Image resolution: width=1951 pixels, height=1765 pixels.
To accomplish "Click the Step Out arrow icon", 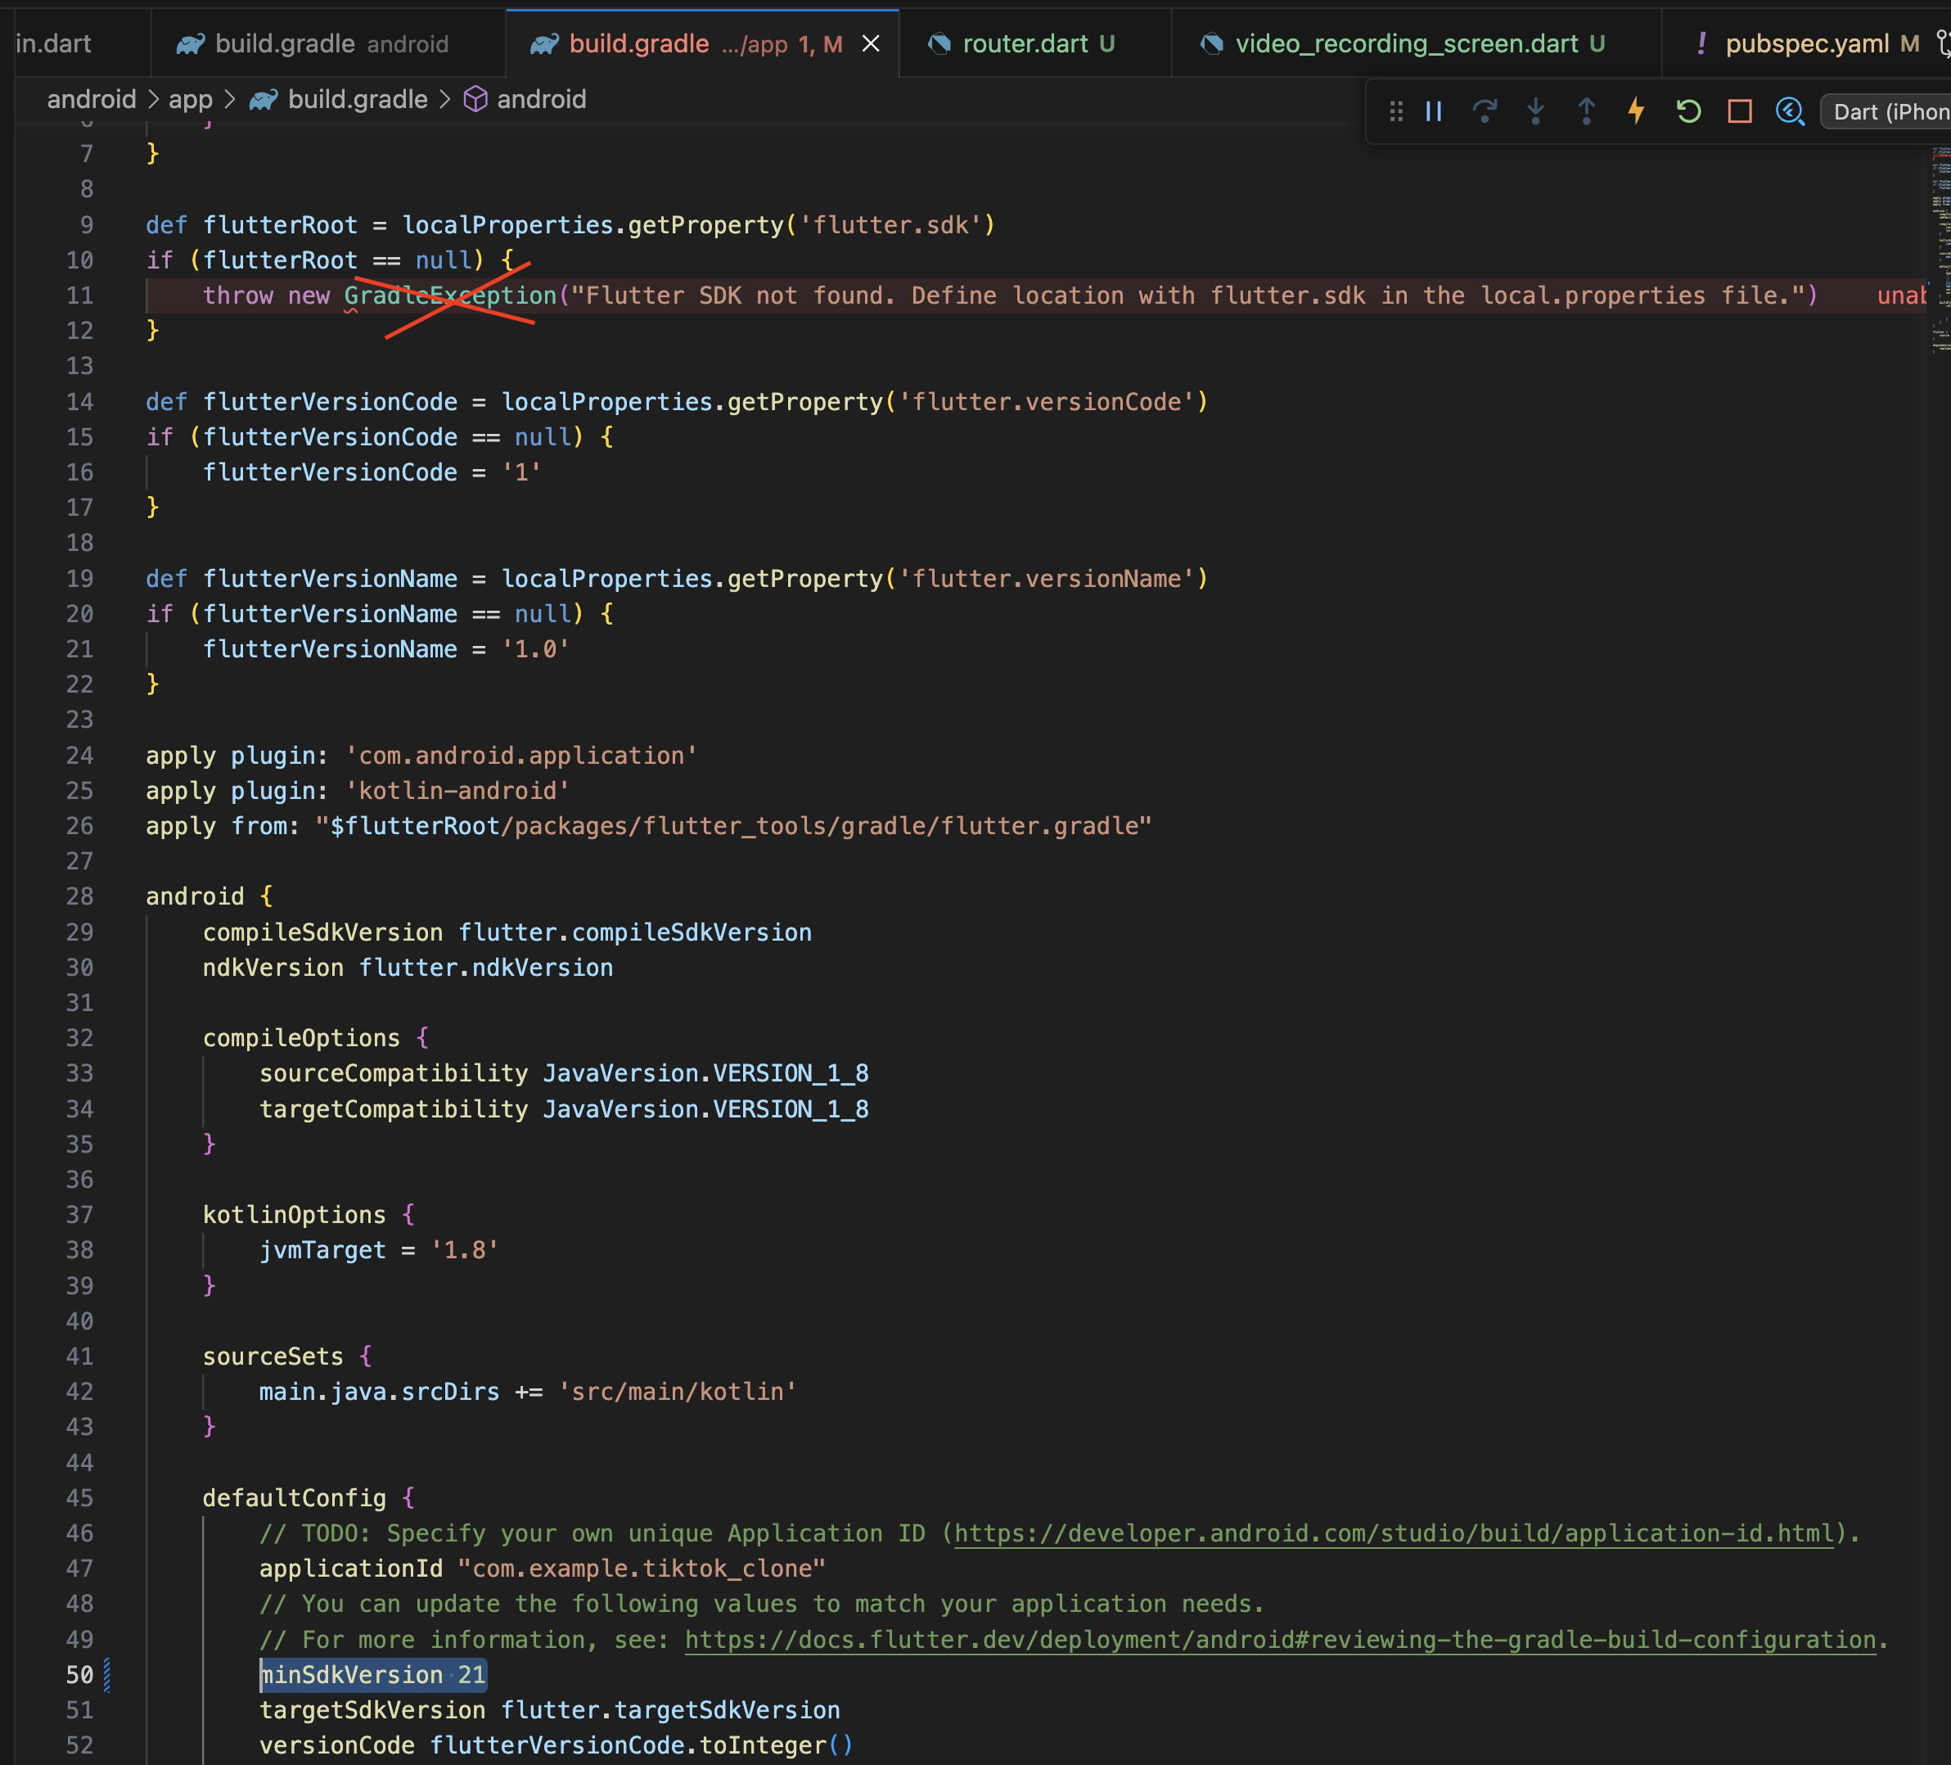I will click(1586, 112).
